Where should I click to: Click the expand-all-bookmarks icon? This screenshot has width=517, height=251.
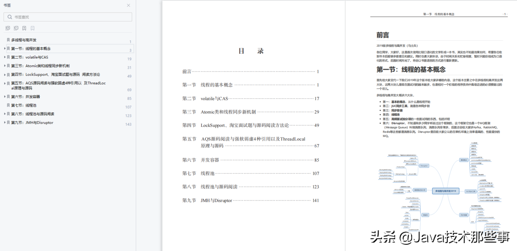coord(7,27)
